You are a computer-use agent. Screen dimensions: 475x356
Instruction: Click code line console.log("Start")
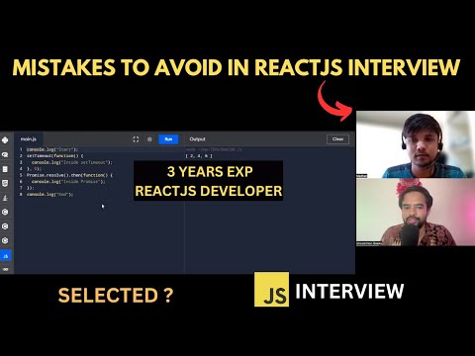52,149
